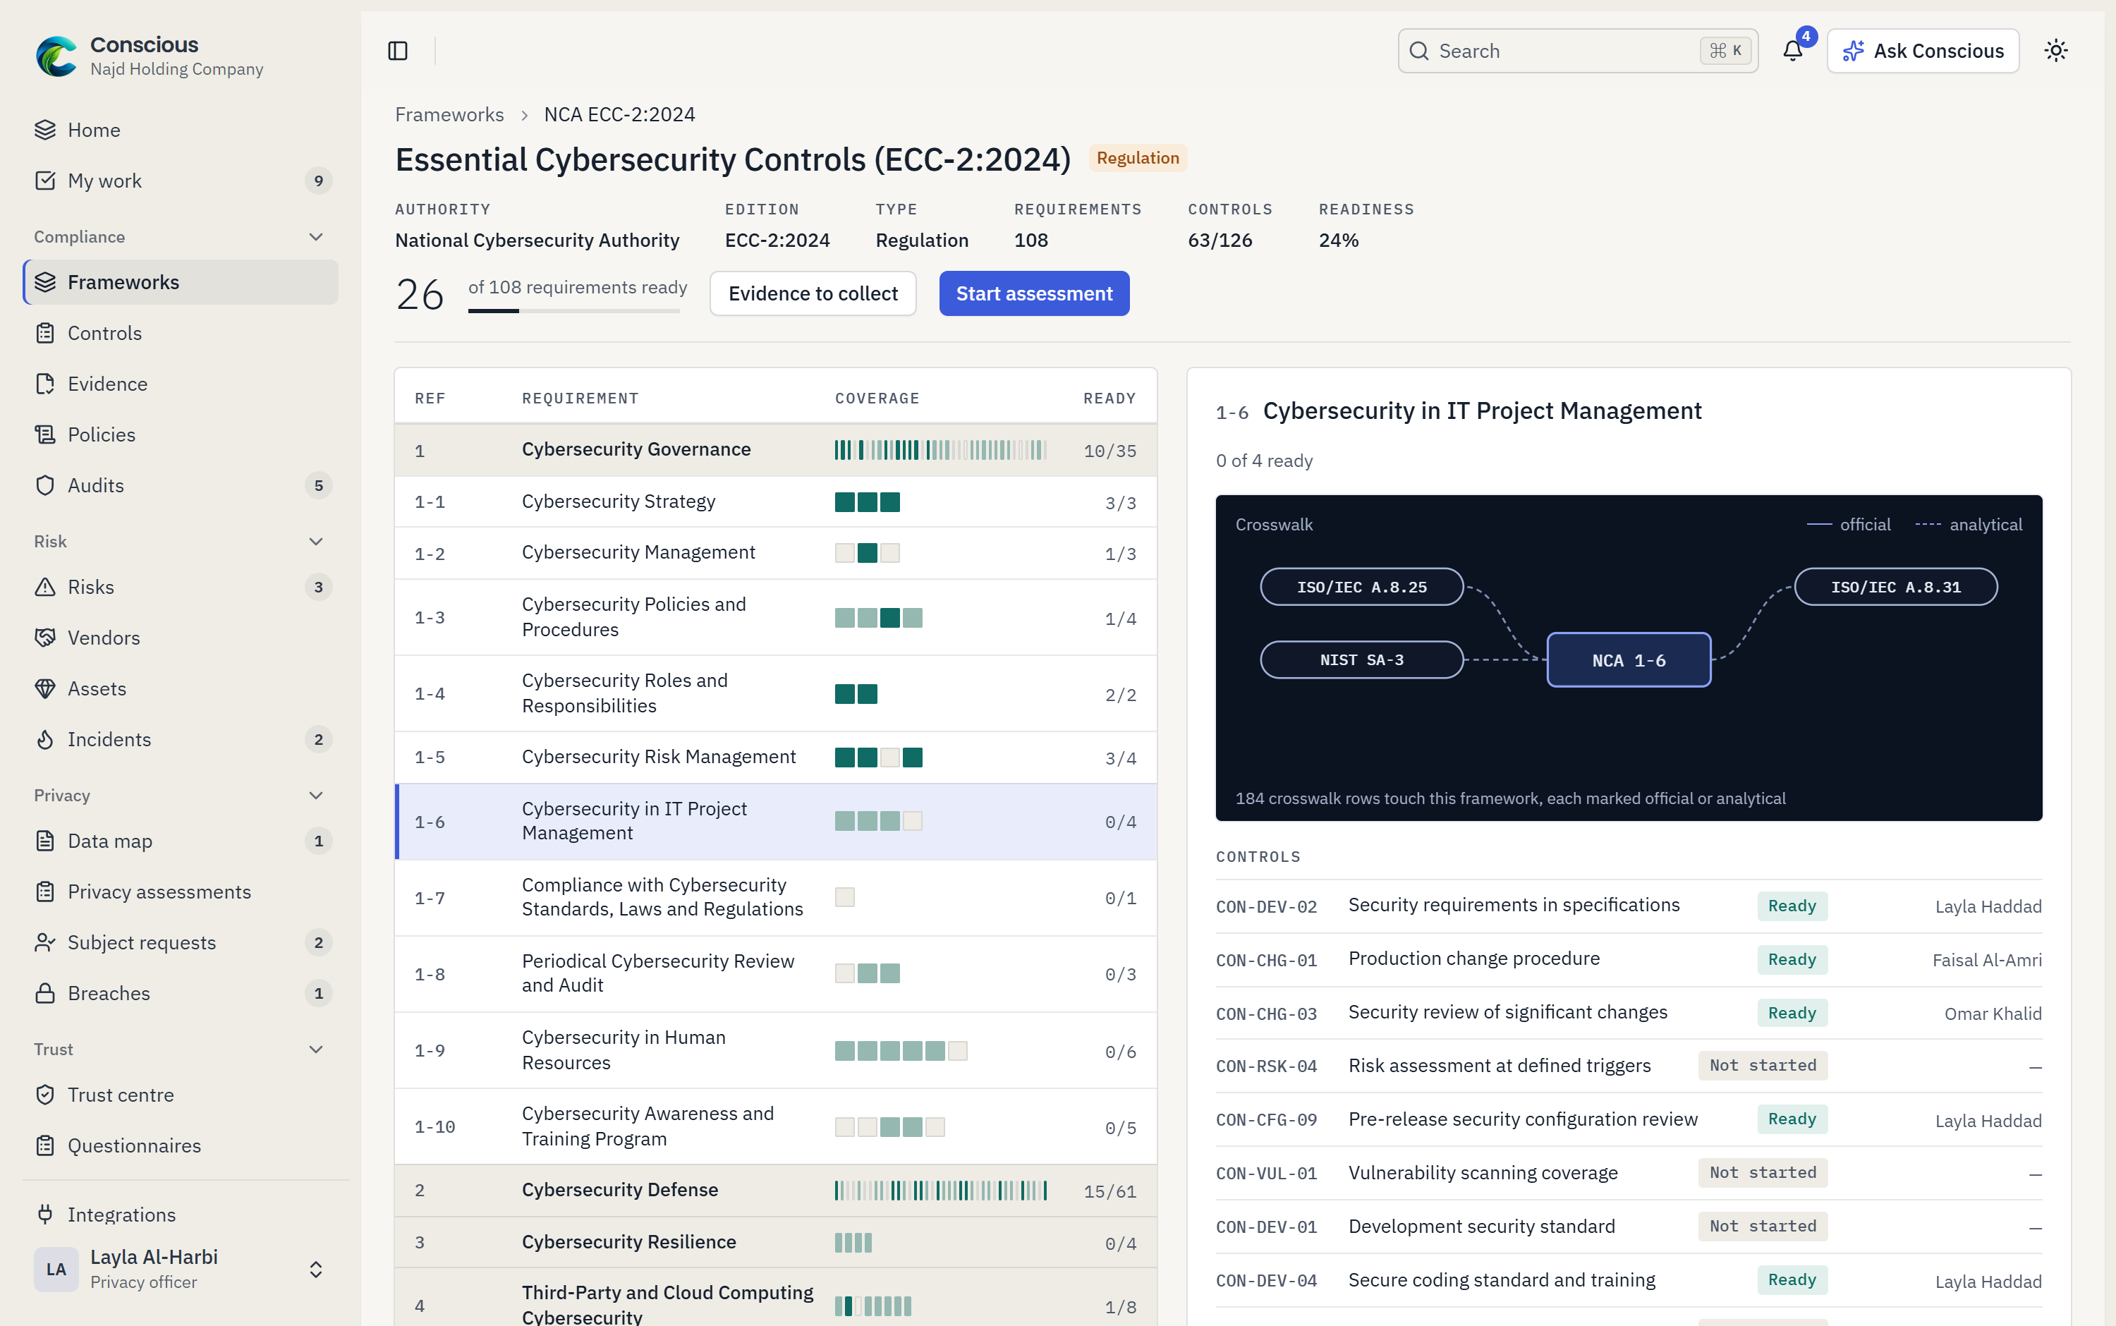Open the Evidence section
The height and width of the screenshot is (1326, 2116).
[x=181, y=384]
